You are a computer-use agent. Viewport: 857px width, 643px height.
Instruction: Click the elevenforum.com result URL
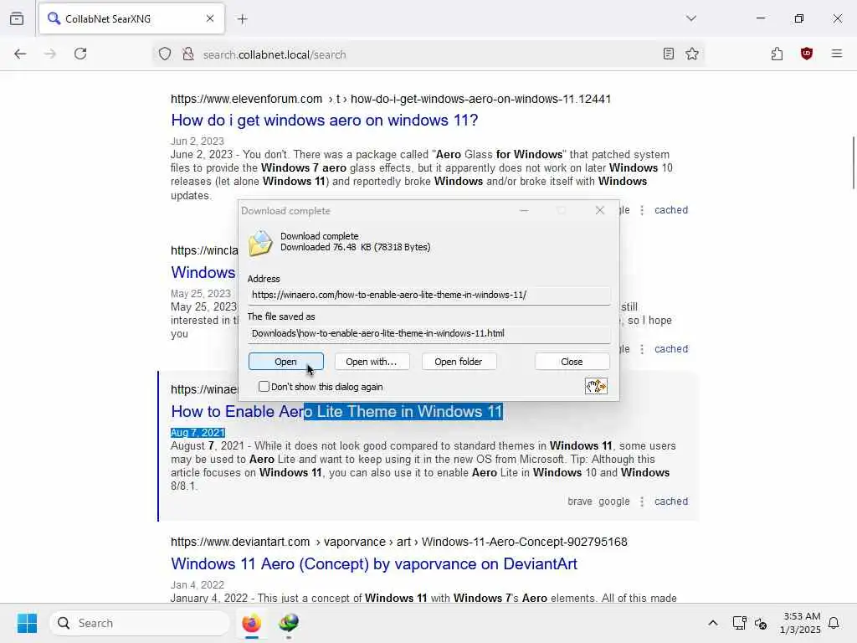pyautogui.click(x=391, y=99)
